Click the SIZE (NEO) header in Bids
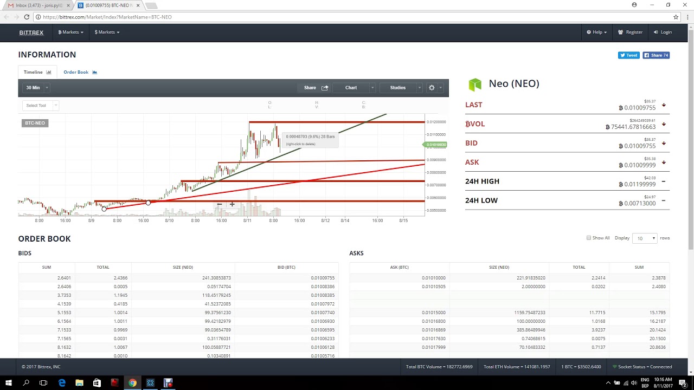694x390 pixels. (x=183, y=267)
